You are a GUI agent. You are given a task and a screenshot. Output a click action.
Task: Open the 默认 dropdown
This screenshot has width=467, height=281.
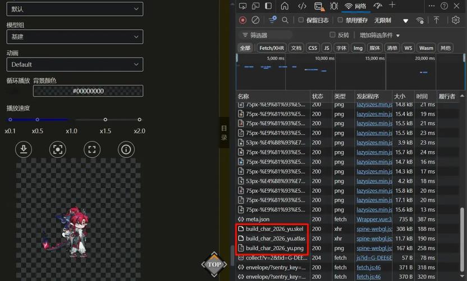(75, 9)
